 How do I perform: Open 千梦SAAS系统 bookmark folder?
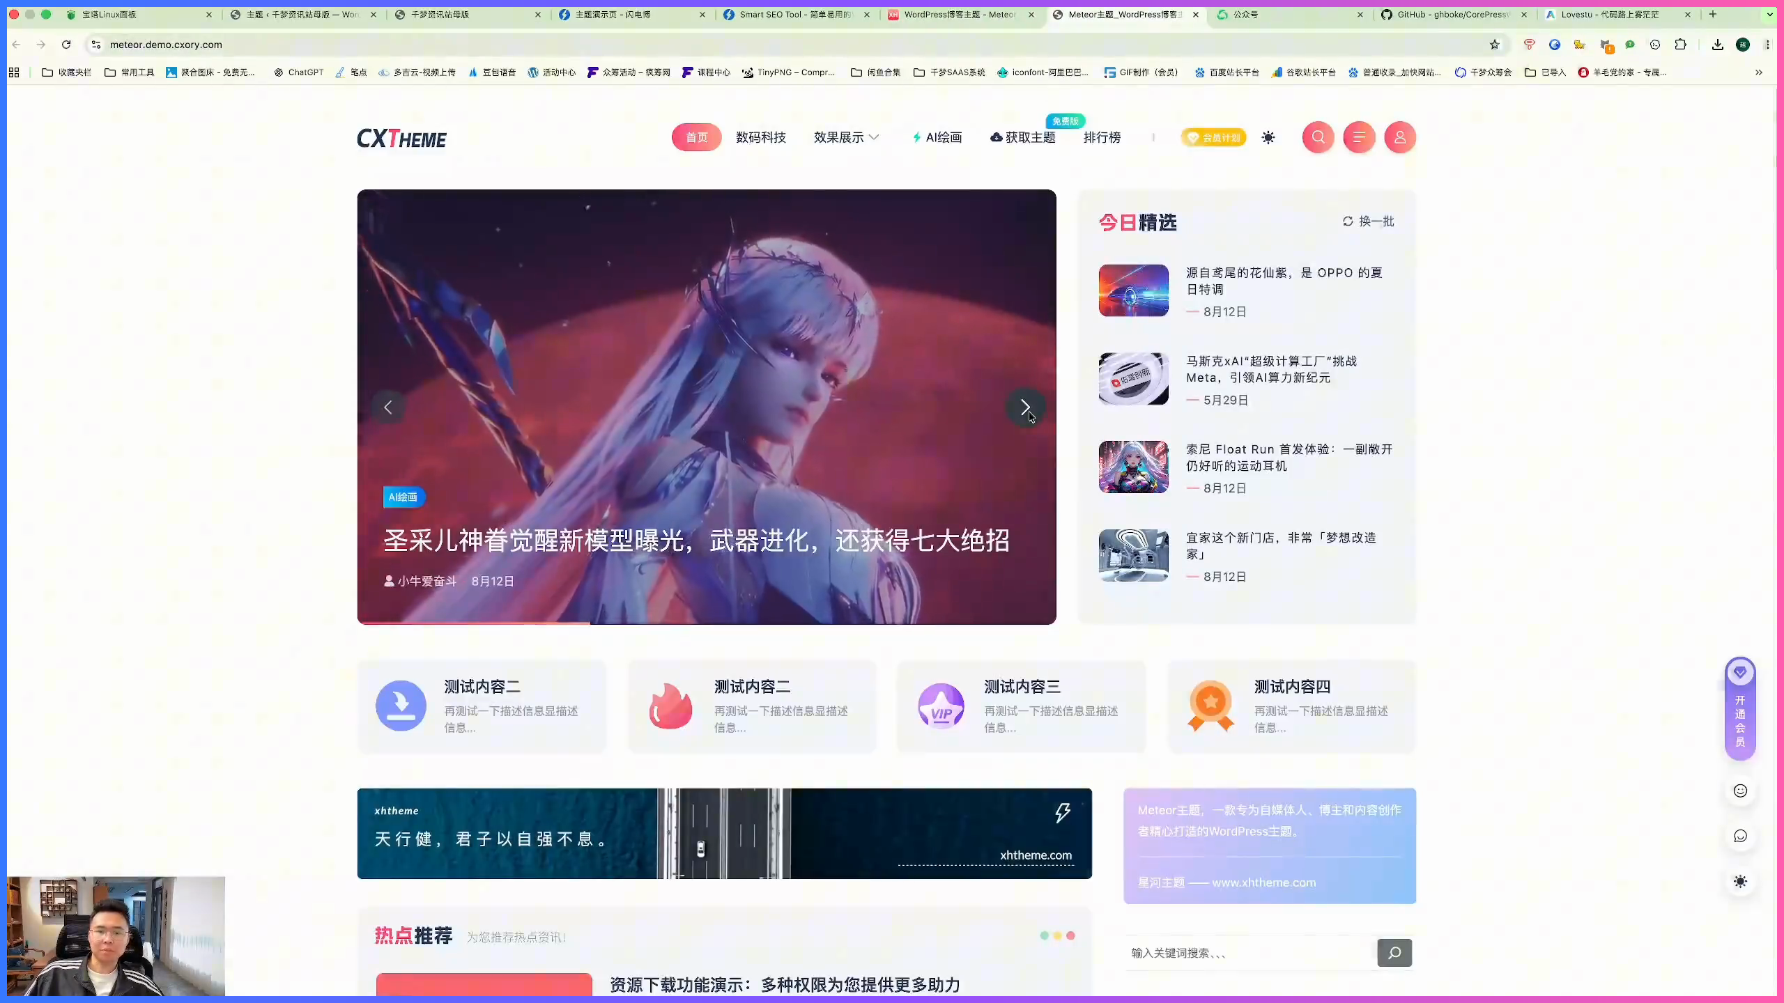click(x=950, y=72)
